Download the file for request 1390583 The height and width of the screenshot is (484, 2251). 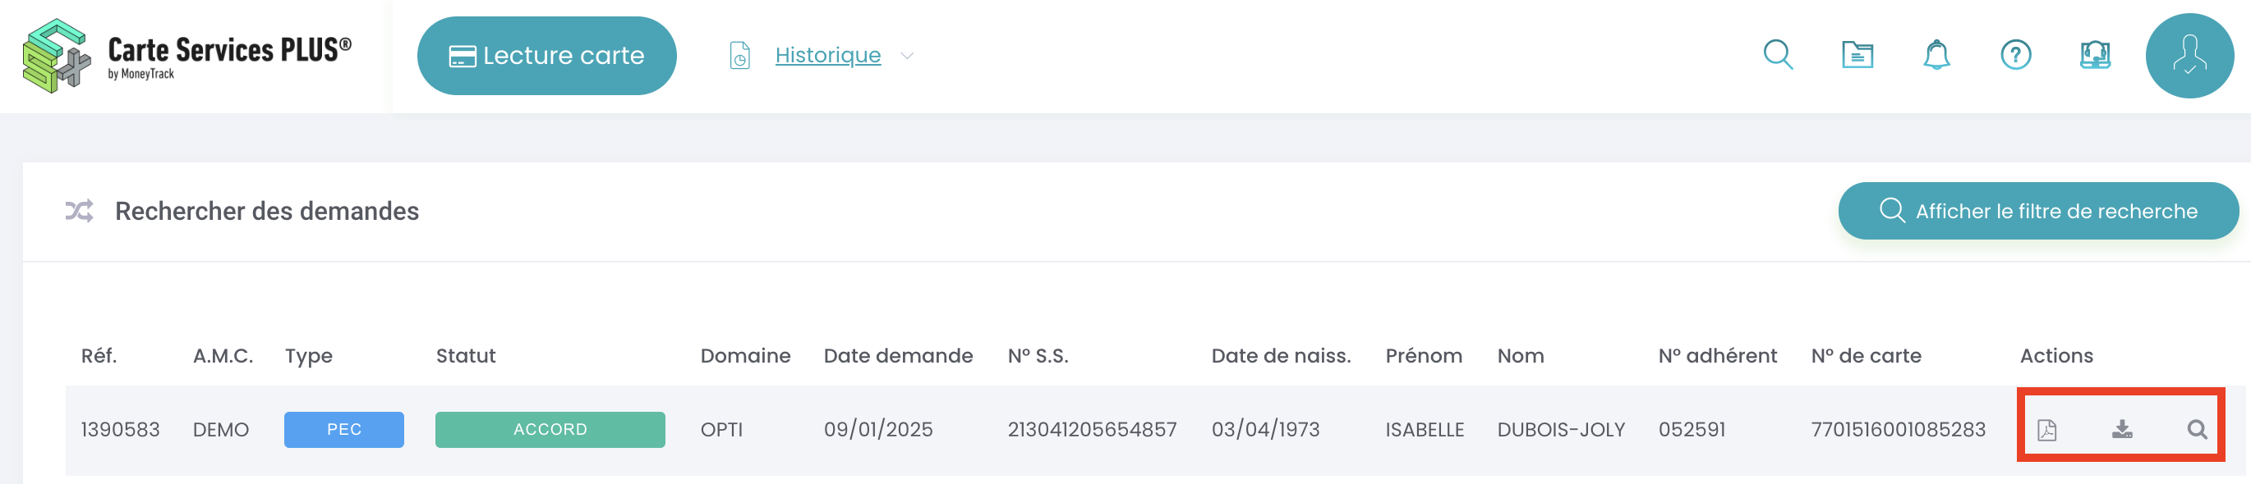pyautogui.click(x=2122, y=429)
